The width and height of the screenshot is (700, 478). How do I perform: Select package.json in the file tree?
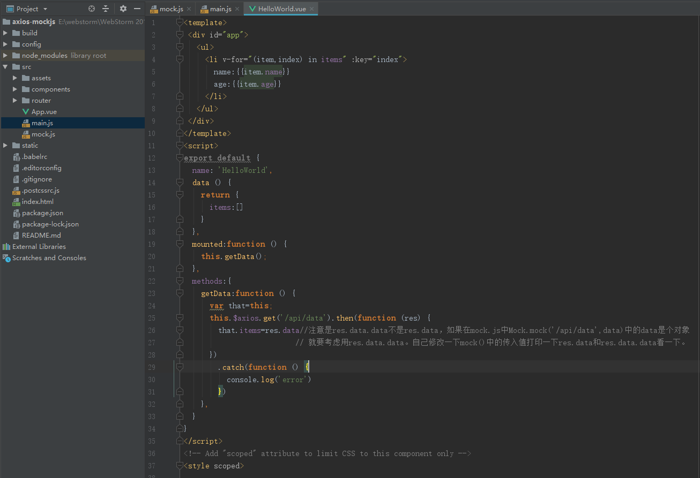(x=42, y=213)
